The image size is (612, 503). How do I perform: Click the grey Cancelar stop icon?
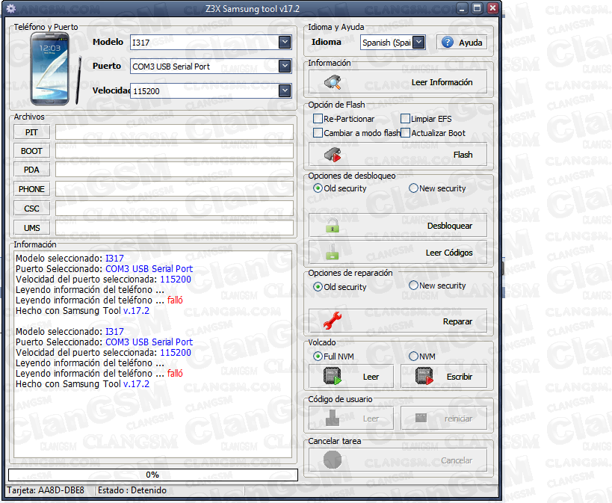[x=333, y=460]
